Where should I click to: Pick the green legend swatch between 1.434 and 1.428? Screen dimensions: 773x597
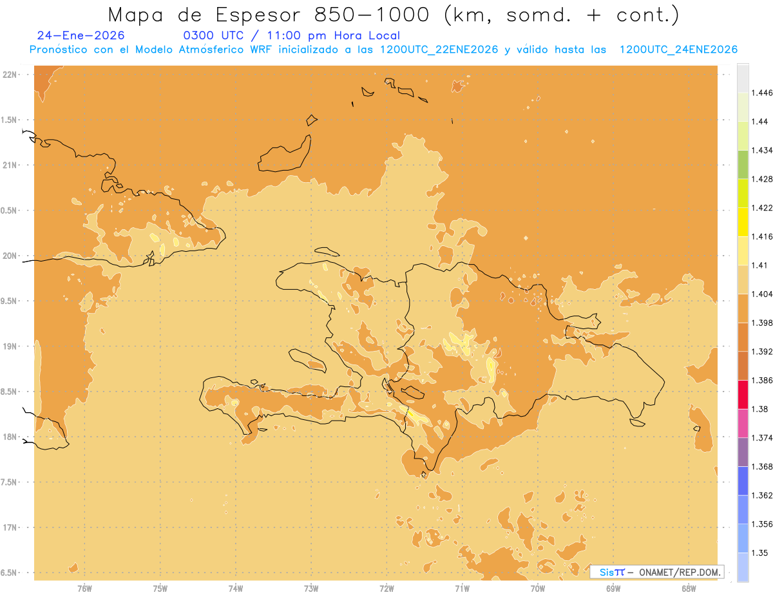coord(743,164)
